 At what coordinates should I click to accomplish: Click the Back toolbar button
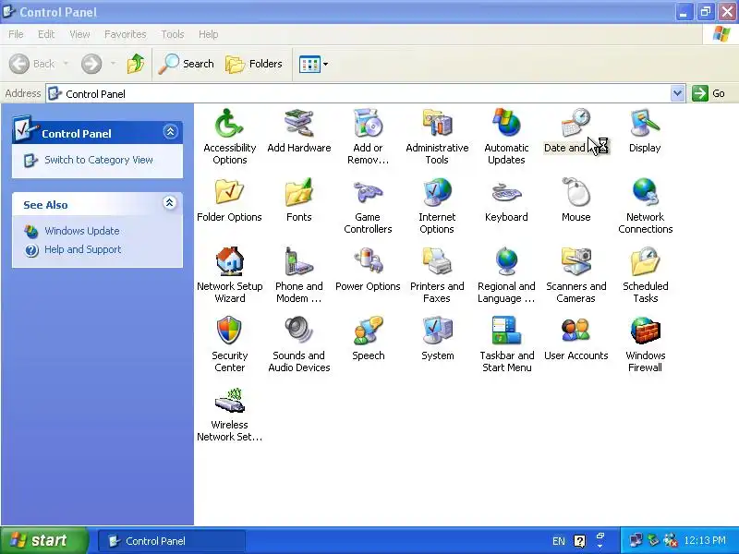tap(32, 64)
